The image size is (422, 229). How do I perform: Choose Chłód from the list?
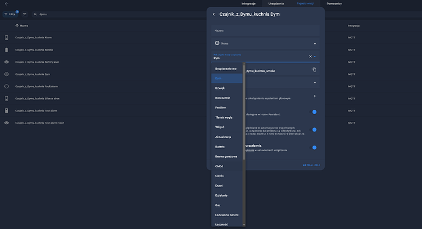click(x=227, y=166)
